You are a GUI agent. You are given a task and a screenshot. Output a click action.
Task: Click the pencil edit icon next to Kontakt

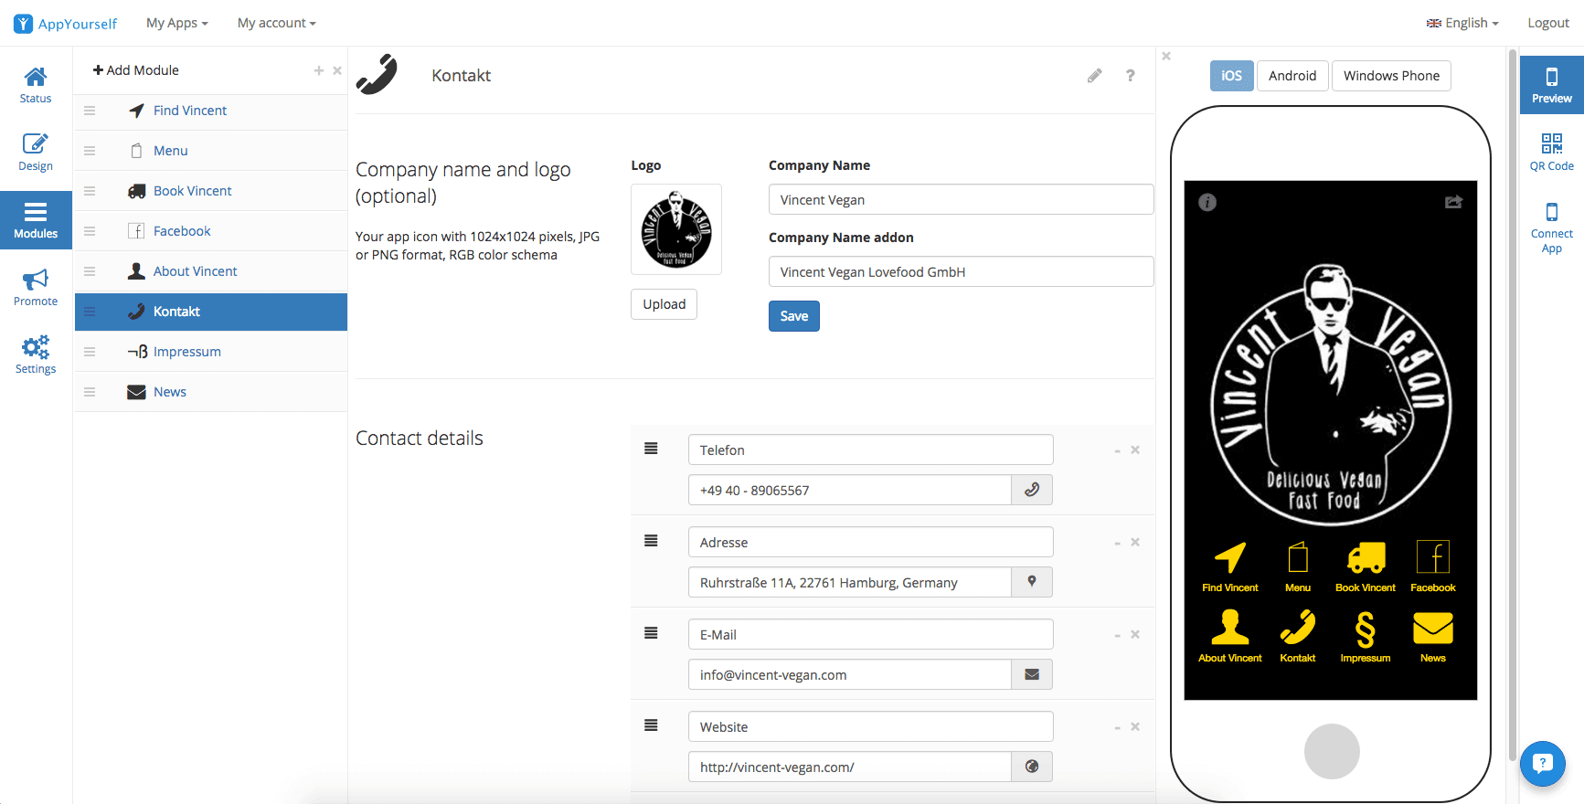(1095, 76)
